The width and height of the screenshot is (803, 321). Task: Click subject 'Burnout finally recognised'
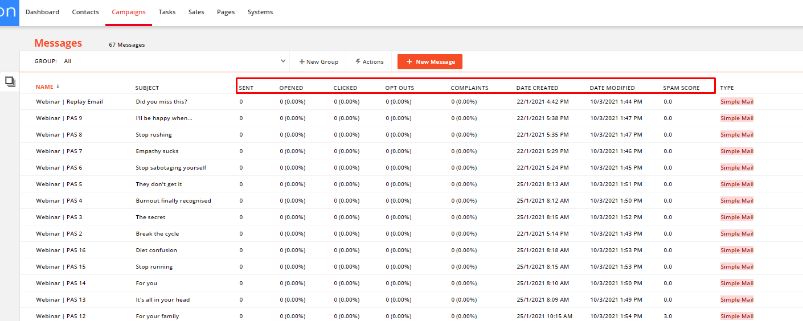(x=174, y=201)
